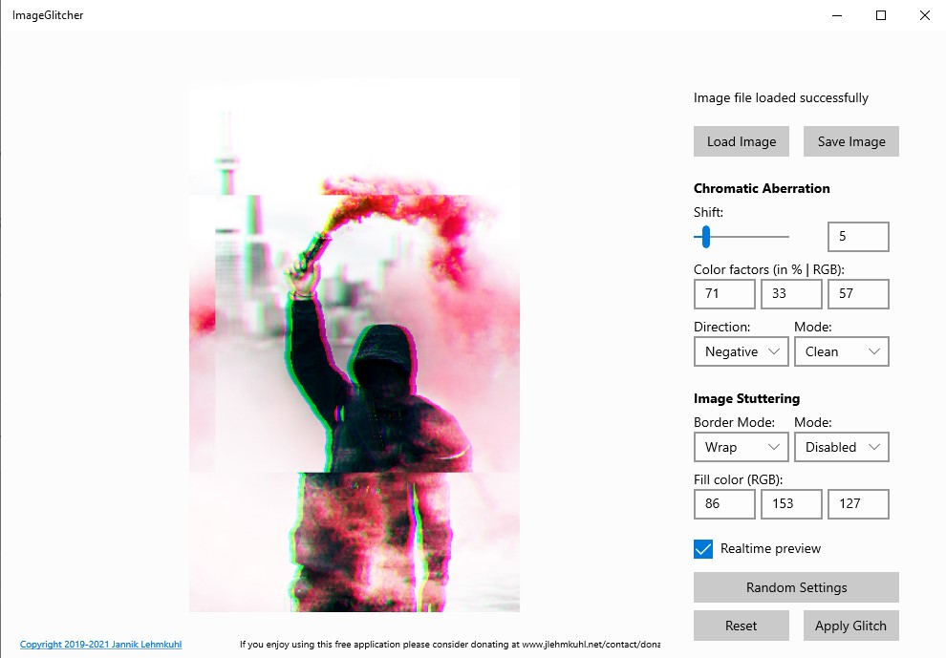
Task: Click the Fill color green field showing 153
Action: coord(790,503)
